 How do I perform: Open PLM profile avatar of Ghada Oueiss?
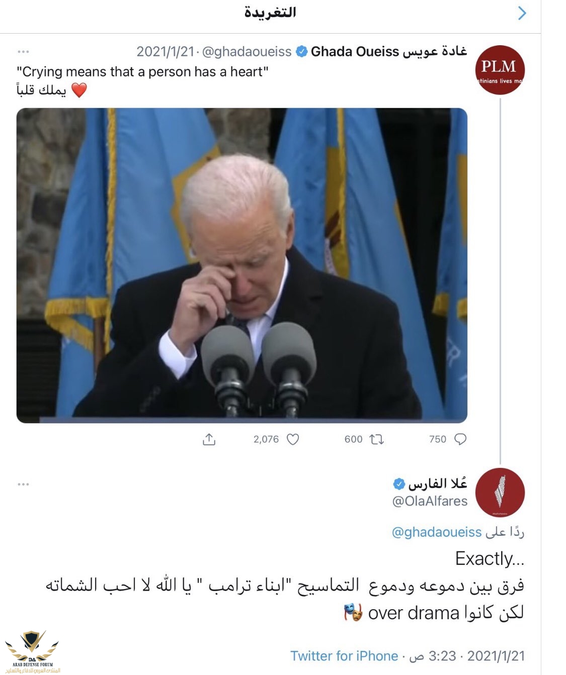pyautogui.click(x=500, y=70)
